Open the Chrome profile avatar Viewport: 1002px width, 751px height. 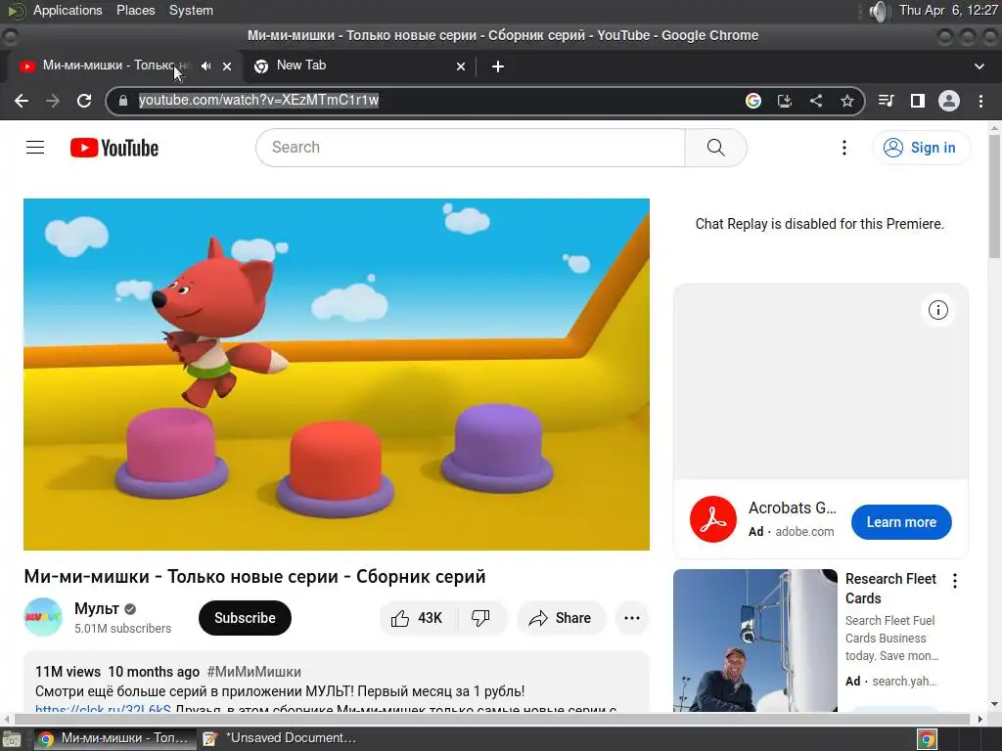click(x=949, y=101)
